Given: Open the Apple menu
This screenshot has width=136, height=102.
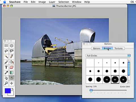Looking at the screenshot, I should [5, 2].
